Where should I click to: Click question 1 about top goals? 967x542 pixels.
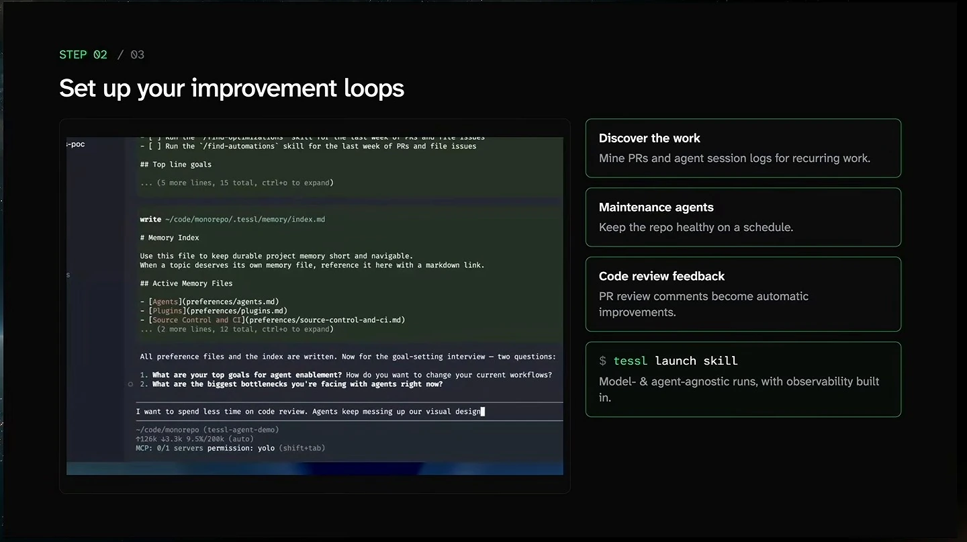(x=346, y=375)
